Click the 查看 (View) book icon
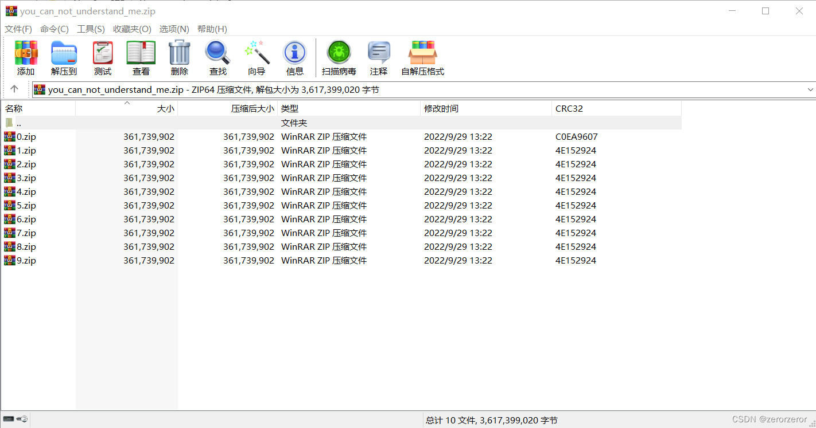 (x=141, y=53)
